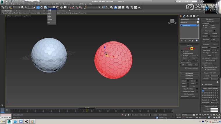221x124 pixels.
Task: Click the Extrude button
Action: click(x=184, y=81)
